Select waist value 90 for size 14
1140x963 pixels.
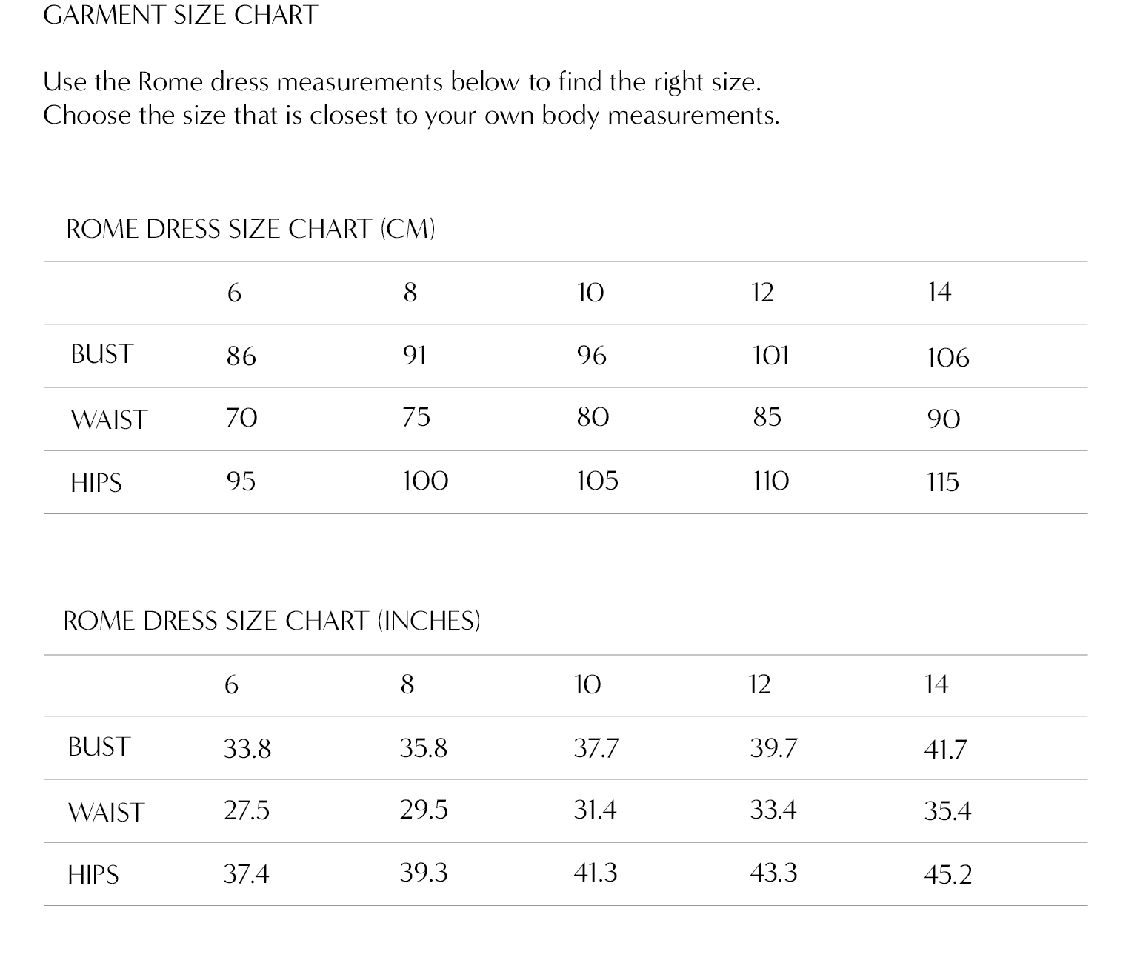click(x=943, y=419)
